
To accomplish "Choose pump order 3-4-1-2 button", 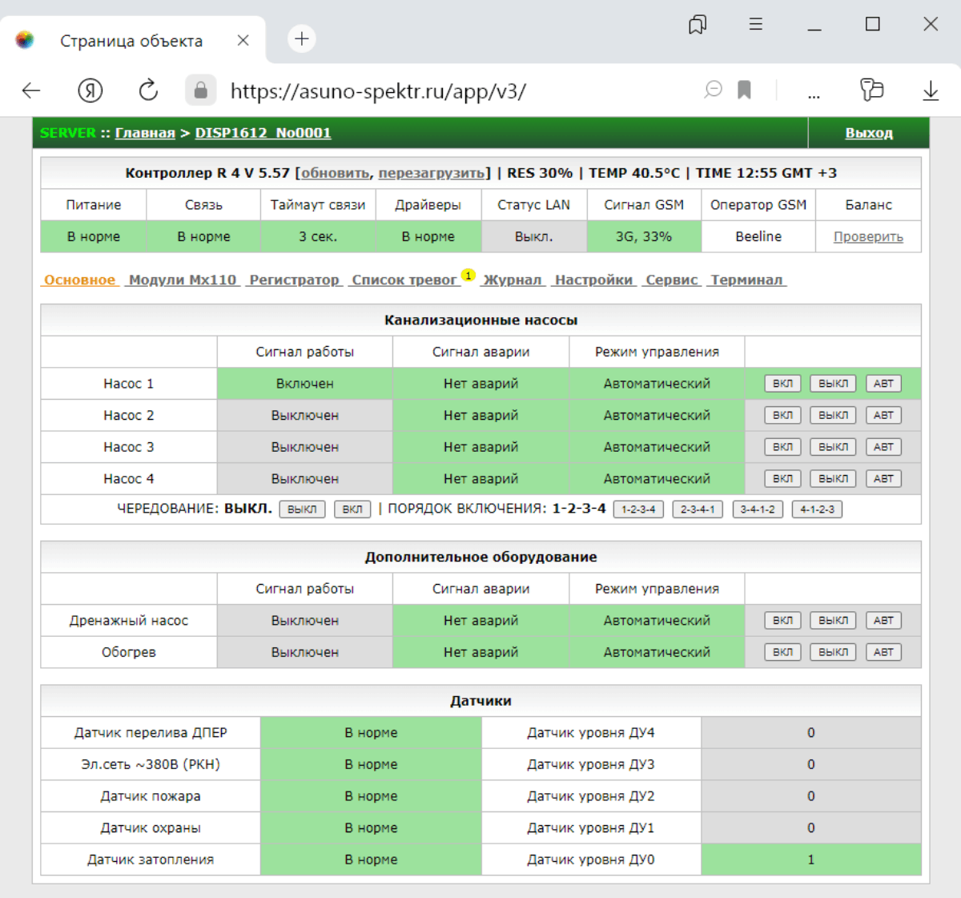I will pyautogui.click(x=758, y=509).
